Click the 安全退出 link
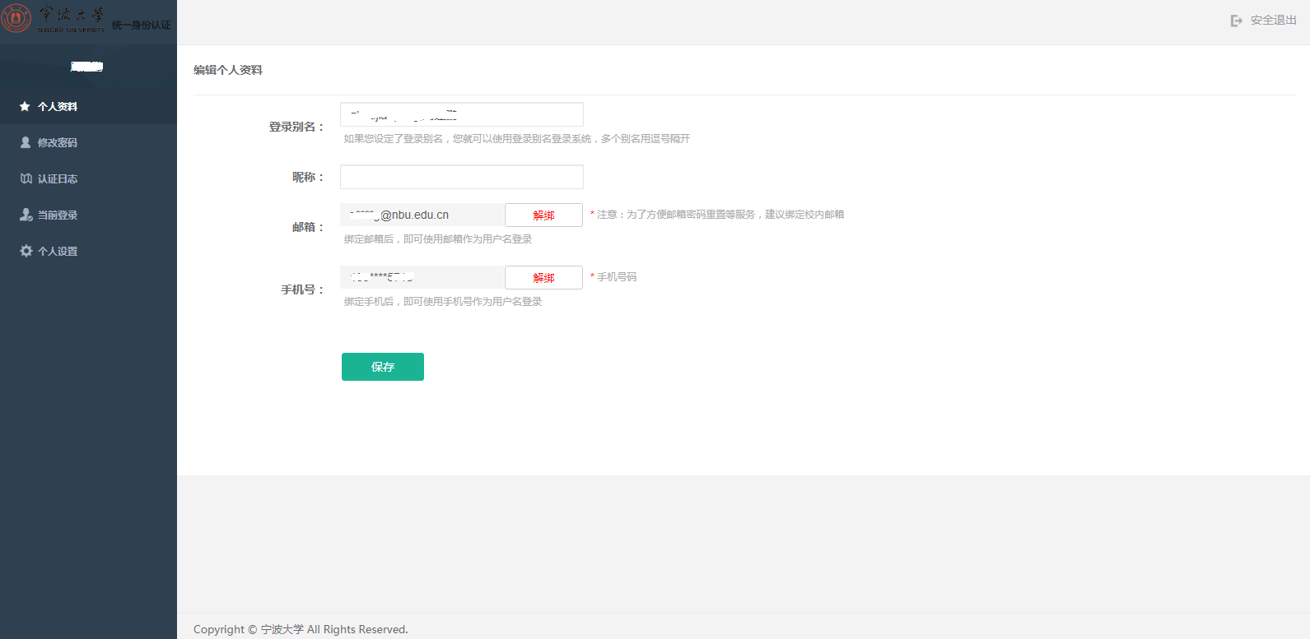This screenshot has height=639, width=1310. point(1273,21)
